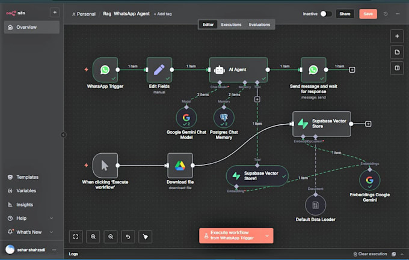The image size is (409, 260).
Task: Click the Share button
Action: [345, 14]
